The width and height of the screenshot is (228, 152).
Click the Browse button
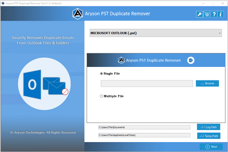207,83
